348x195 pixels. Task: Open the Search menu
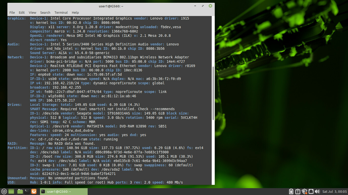(x=45, y=12)
